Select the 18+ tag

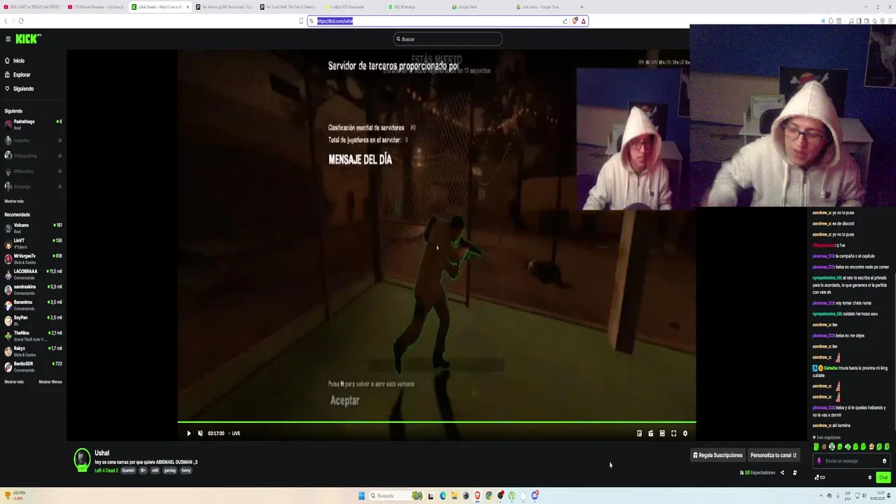click(143, 470)
